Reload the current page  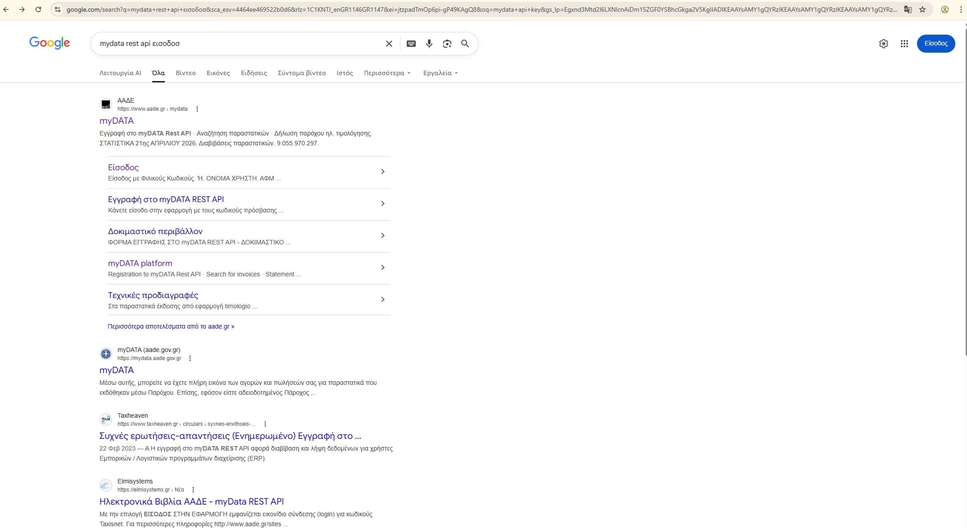coord(38,9)
